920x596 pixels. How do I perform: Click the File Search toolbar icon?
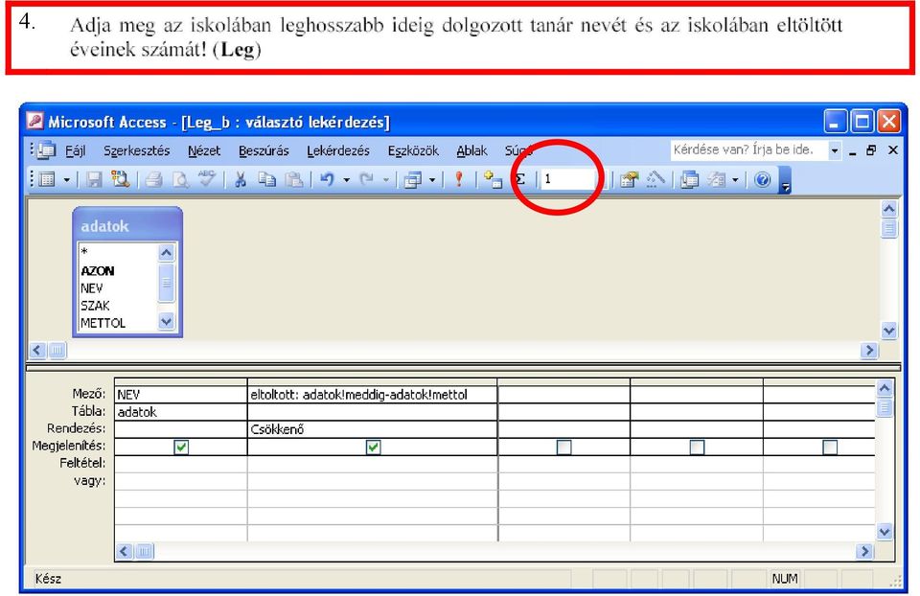click(x=121, y=179)
